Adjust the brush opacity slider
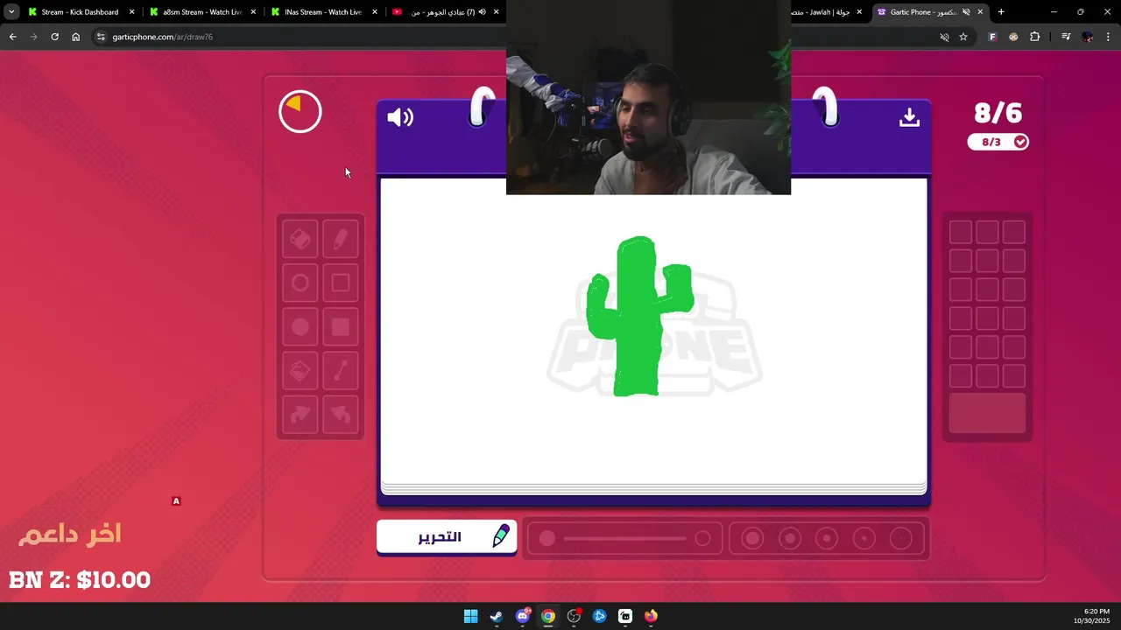The image size is (1121, 630). (624, 538)
